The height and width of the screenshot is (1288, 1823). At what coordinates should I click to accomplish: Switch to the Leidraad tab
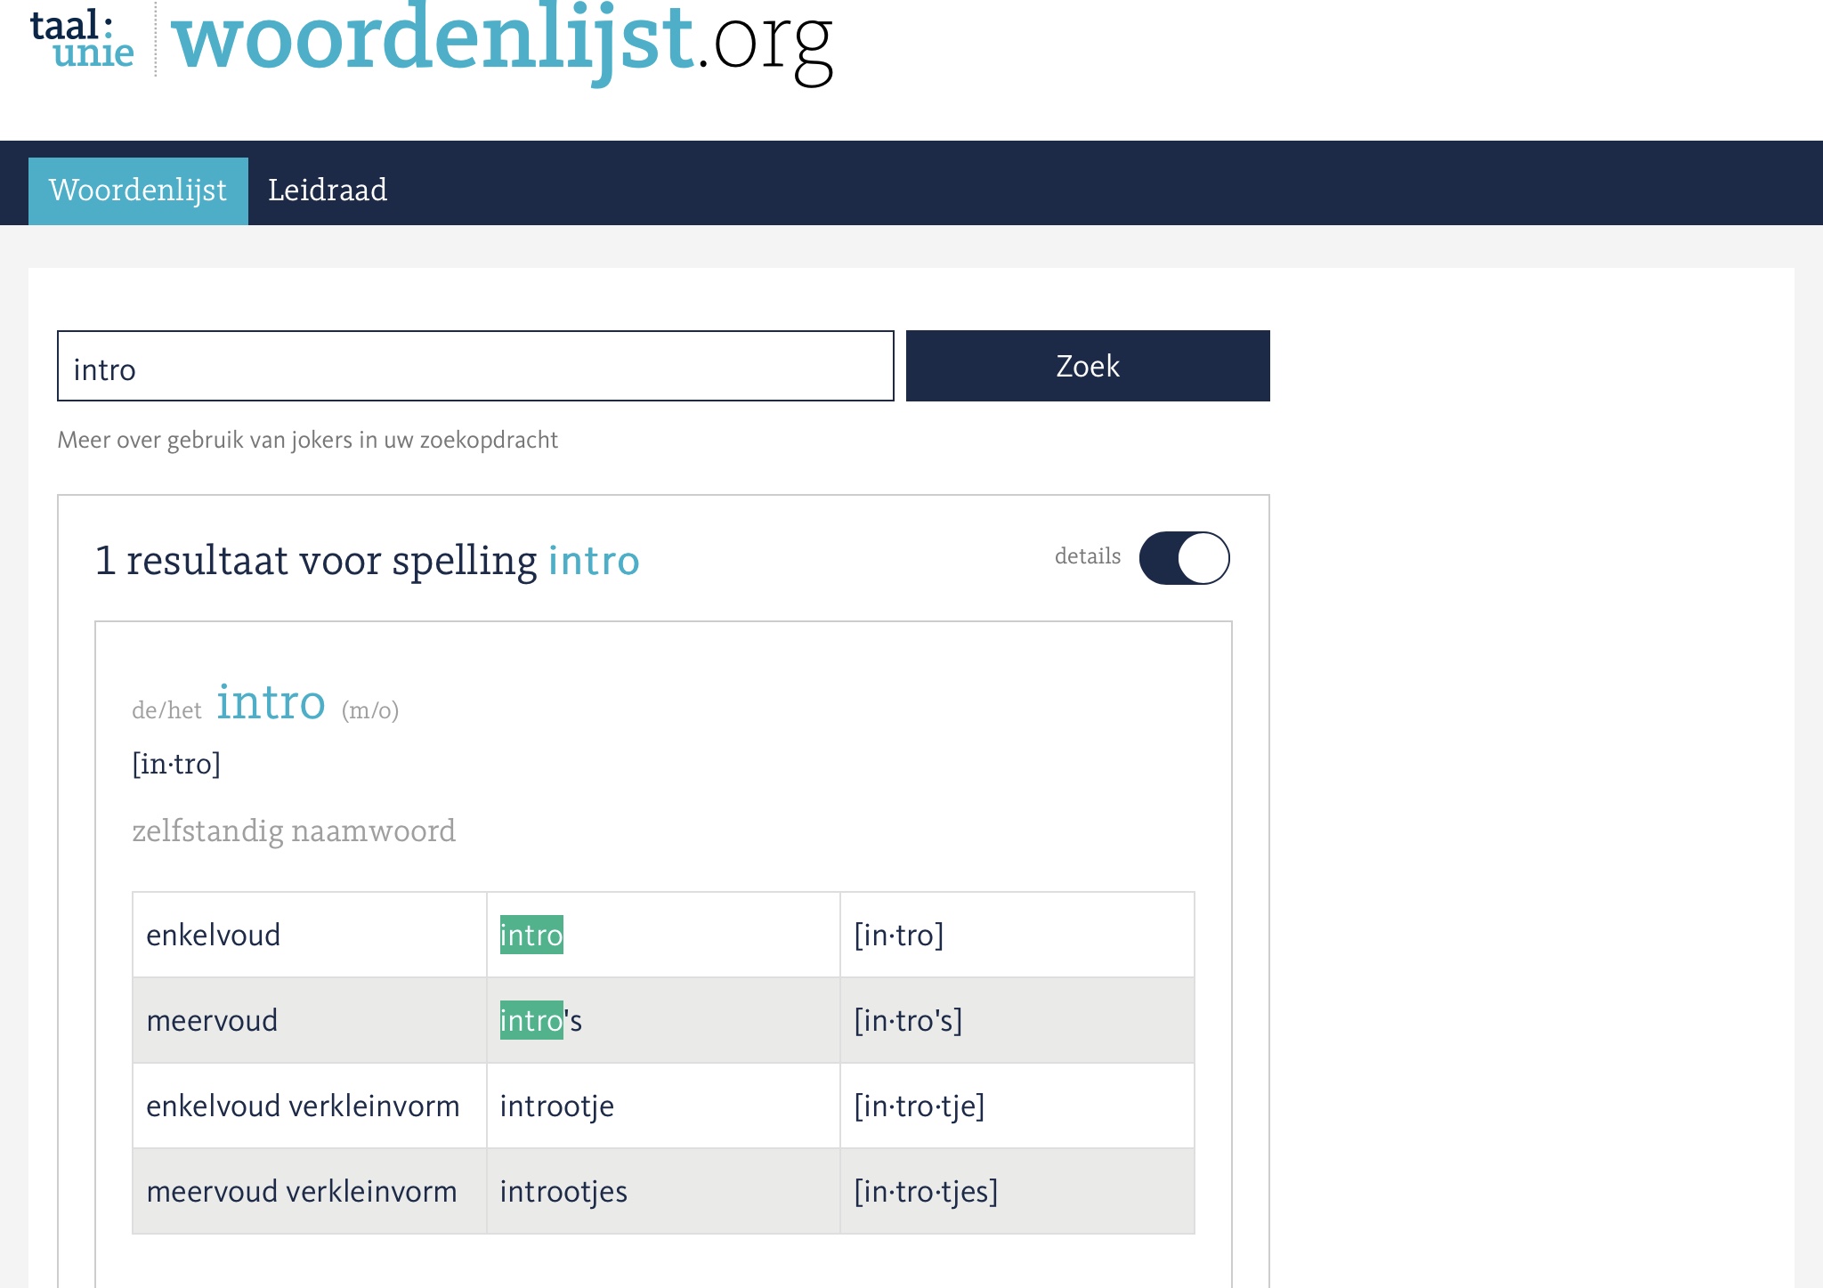327,190
